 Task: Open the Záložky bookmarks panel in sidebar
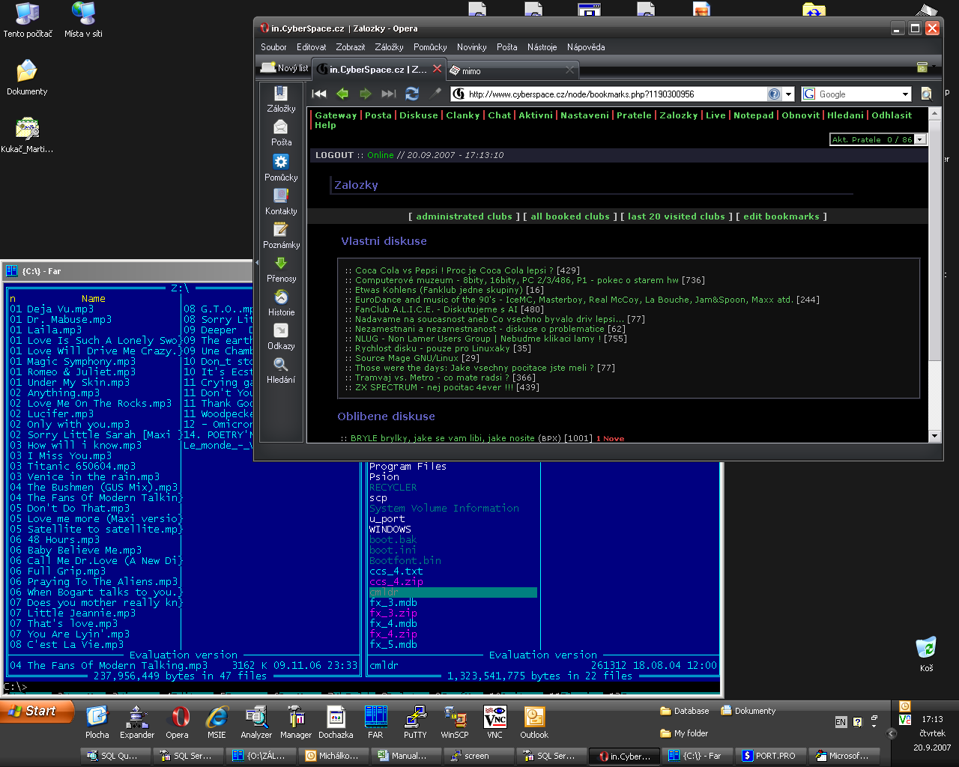click(281, 98)
